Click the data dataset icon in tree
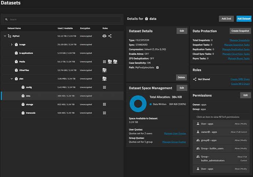The width and height of the screenshot is (253, 177). [x=23, y=96]
